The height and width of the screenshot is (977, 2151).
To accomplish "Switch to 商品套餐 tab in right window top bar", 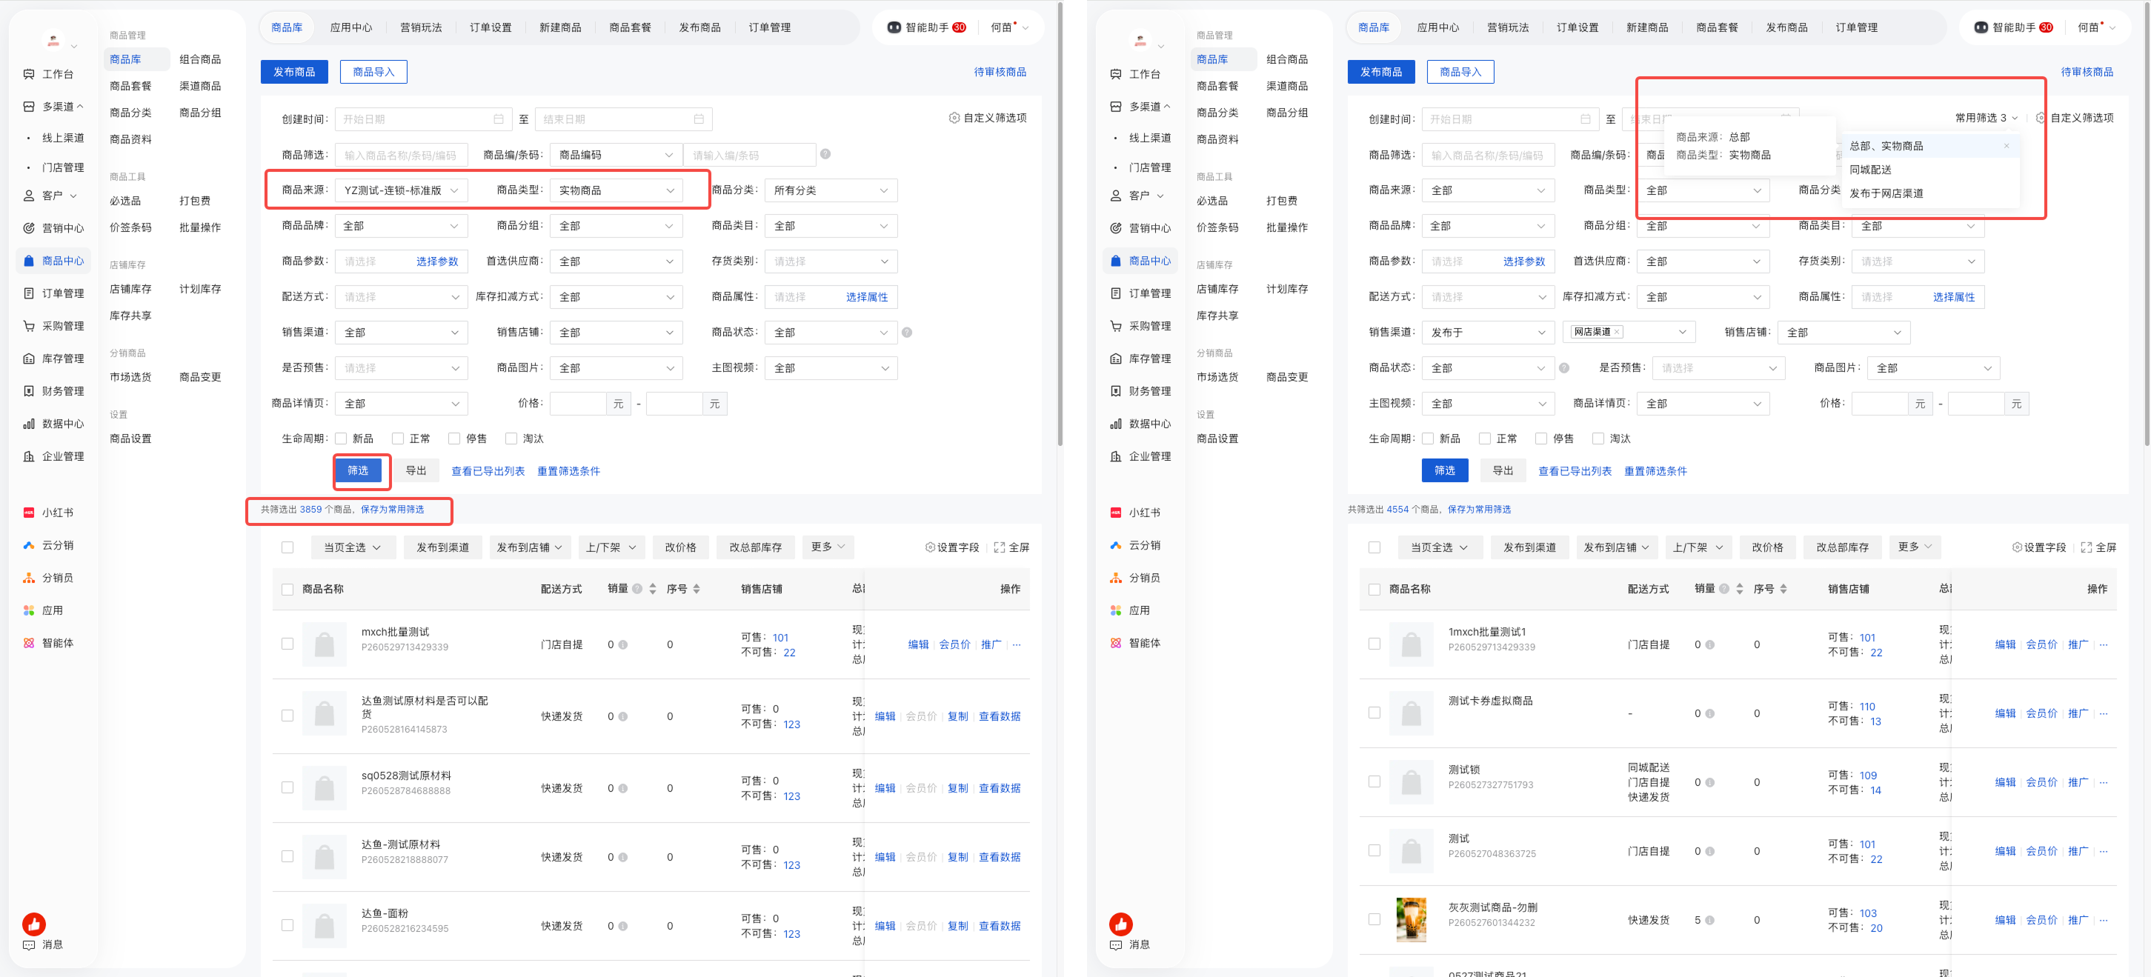I will [1717, 27].
